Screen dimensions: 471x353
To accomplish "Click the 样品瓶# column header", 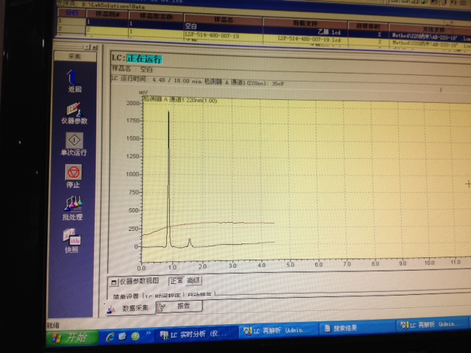I will coord(107,14).
